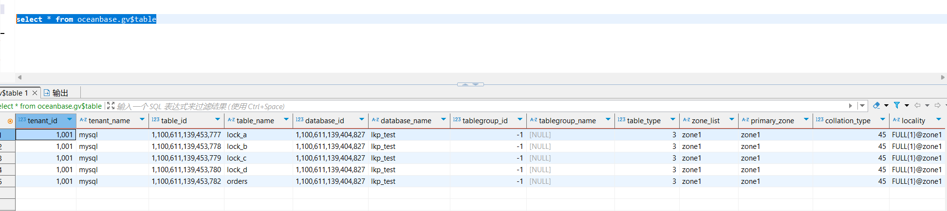Select the lock_c table_name cell
The height and width of the screenshot is (211, 947).
237,158
